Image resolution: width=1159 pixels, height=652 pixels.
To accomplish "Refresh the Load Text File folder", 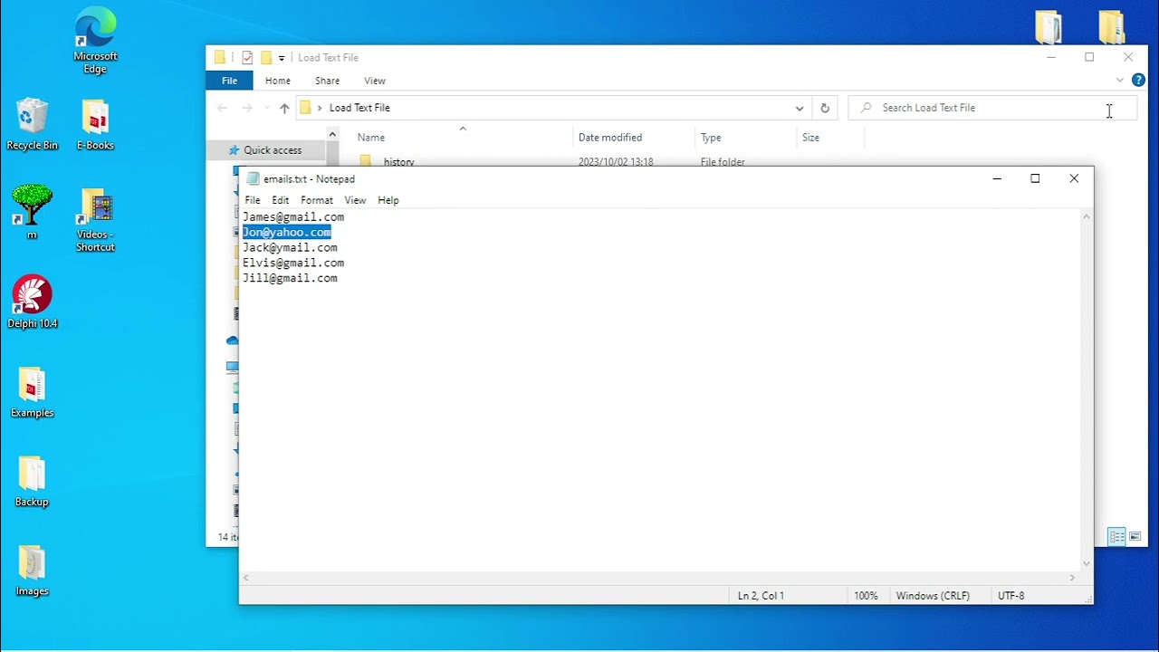I will tap(825, 108).
